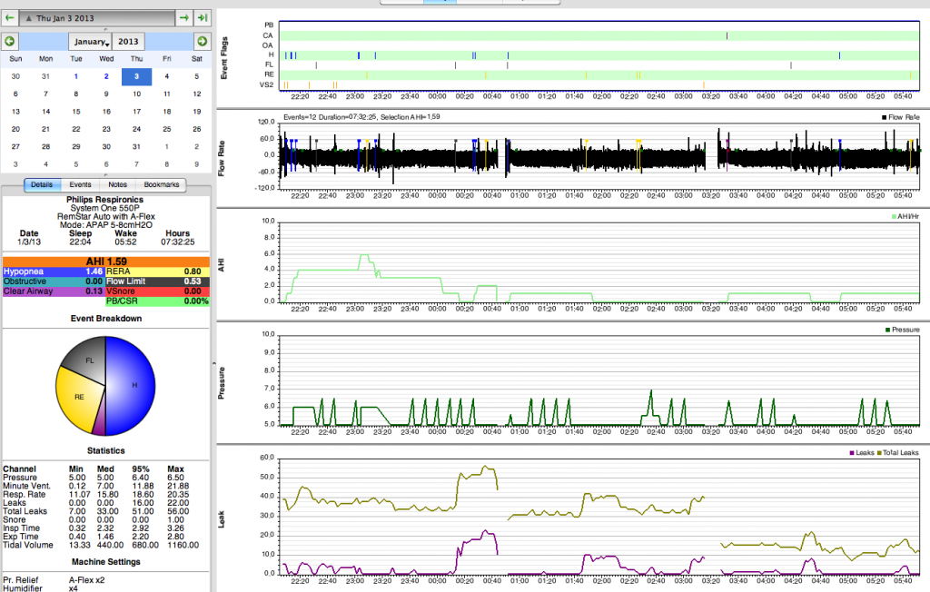Collapse calendar via Thu Jan 3 2013 button
Viewport: 930px width, 592px height.
(98, 18)
